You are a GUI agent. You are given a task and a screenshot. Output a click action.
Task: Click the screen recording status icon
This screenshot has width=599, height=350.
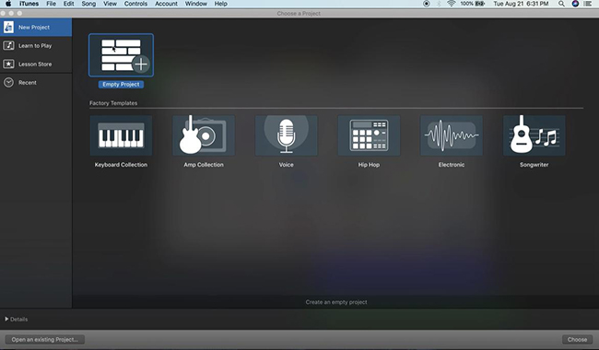coord(427,4)
